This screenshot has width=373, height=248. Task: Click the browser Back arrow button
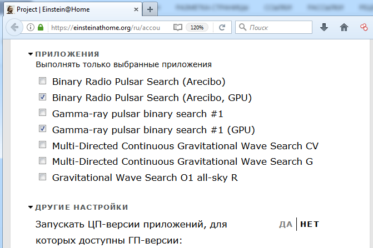point(14,27)
